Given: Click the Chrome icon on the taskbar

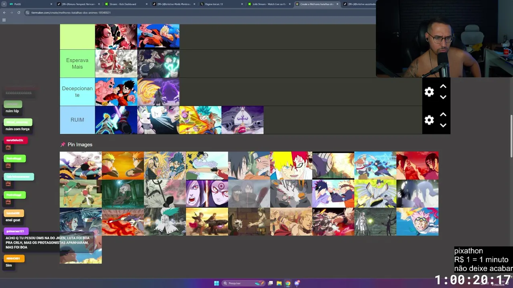Looking at the screenshot, I should (x=288, y=283).
